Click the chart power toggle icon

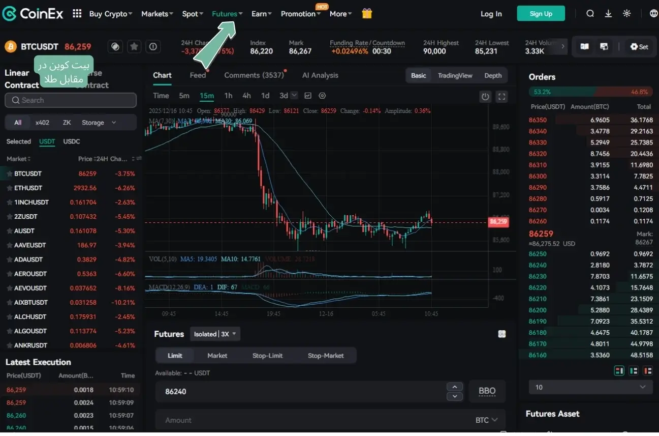click(x=485, y=97)
